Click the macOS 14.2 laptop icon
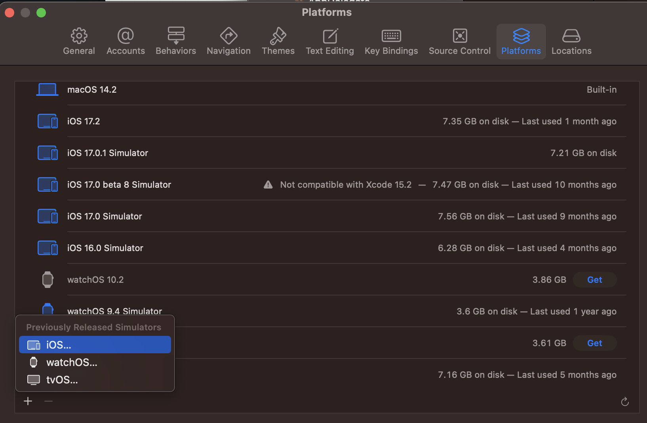Image resolution: width=647 pixels, height=423 pixels. (48, 90)
